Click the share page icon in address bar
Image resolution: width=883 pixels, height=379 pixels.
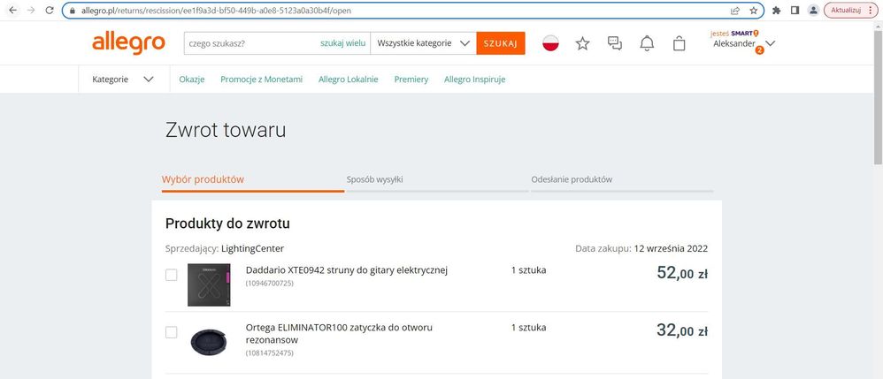click(735, 10)
